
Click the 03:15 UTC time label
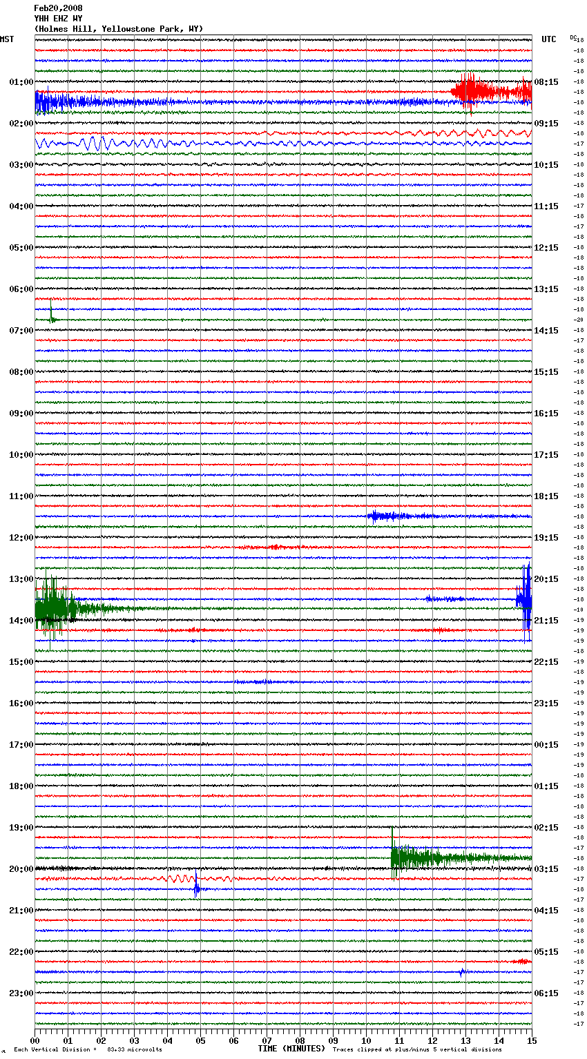point(546,869)
